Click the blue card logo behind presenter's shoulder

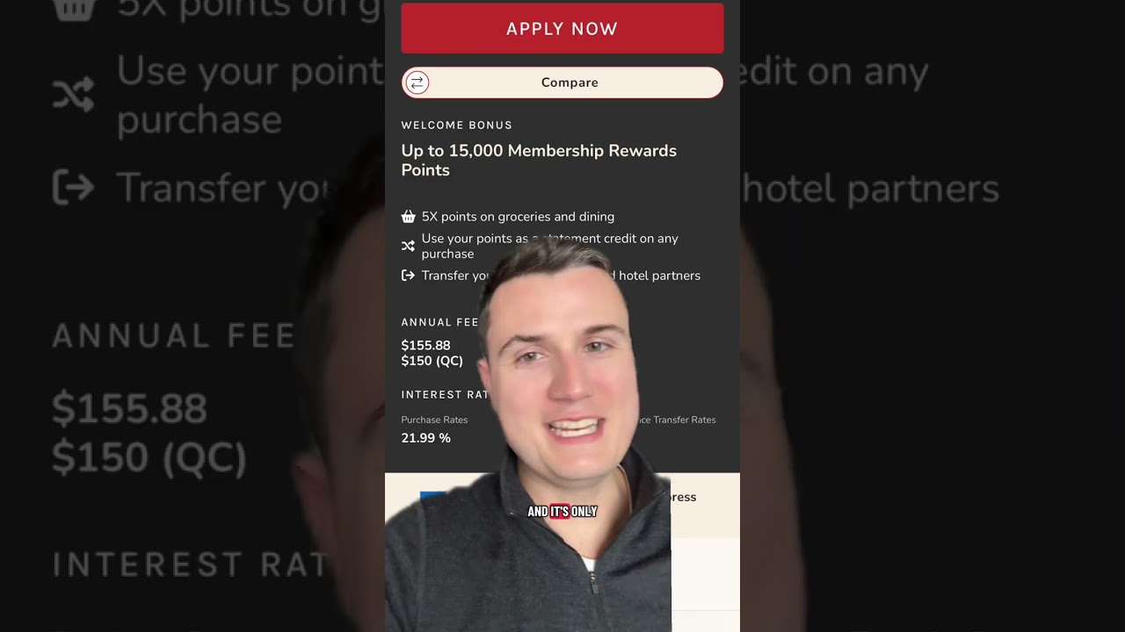pyautogui.click(x=432, y=497)
